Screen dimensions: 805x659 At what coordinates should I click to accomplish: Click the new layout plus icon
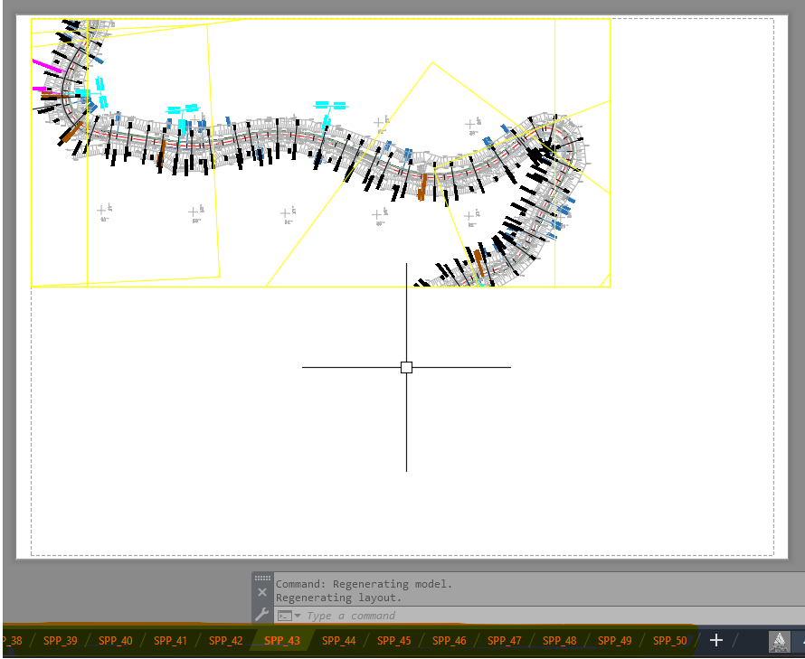pyautogui.click(x=716, y=640)
